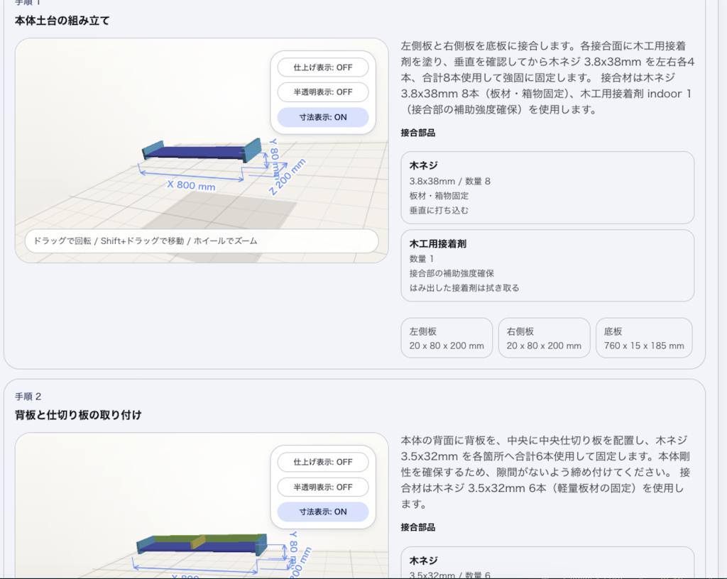The height and width of the screenshot is (579, 727).
Task: Click the step 2 description paragraph starting 本体の背面に
Action: pos(546,472)
